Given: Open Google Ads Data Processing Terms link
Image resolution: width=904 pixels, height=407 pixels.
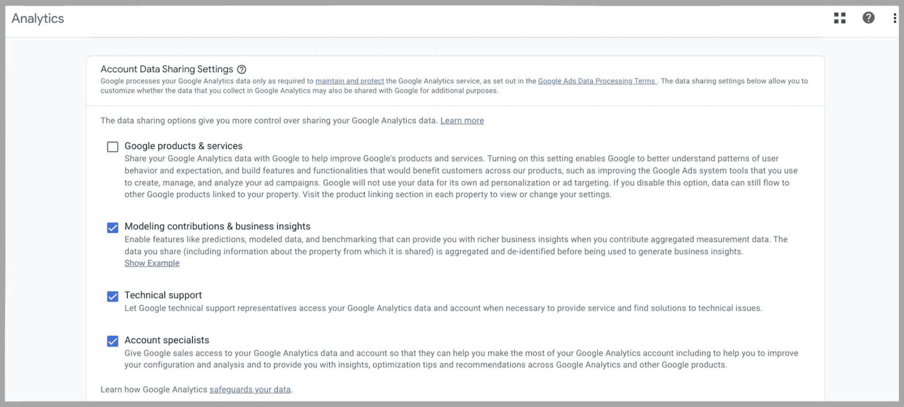Looking at the screenshot, I should point(596,81).
